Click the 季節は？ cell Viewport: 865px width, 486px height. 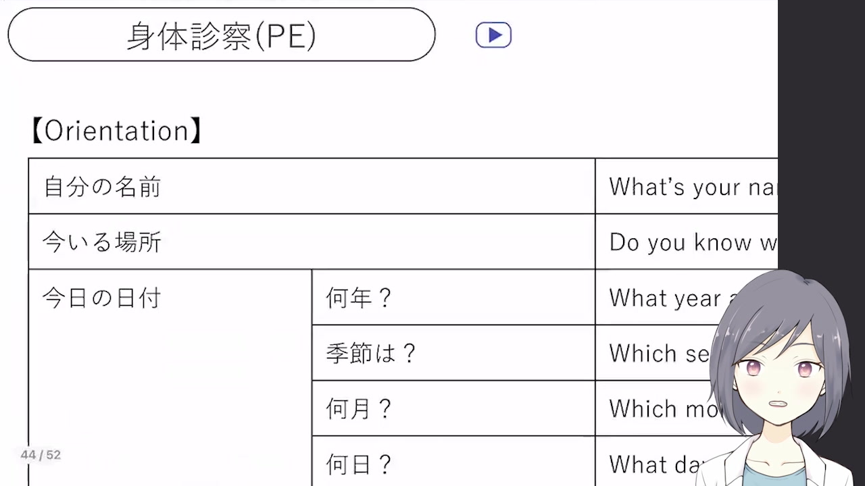click(453, 353)
